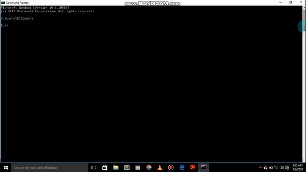Open Microsoft Edge from the taskbar

coord(182,168)
